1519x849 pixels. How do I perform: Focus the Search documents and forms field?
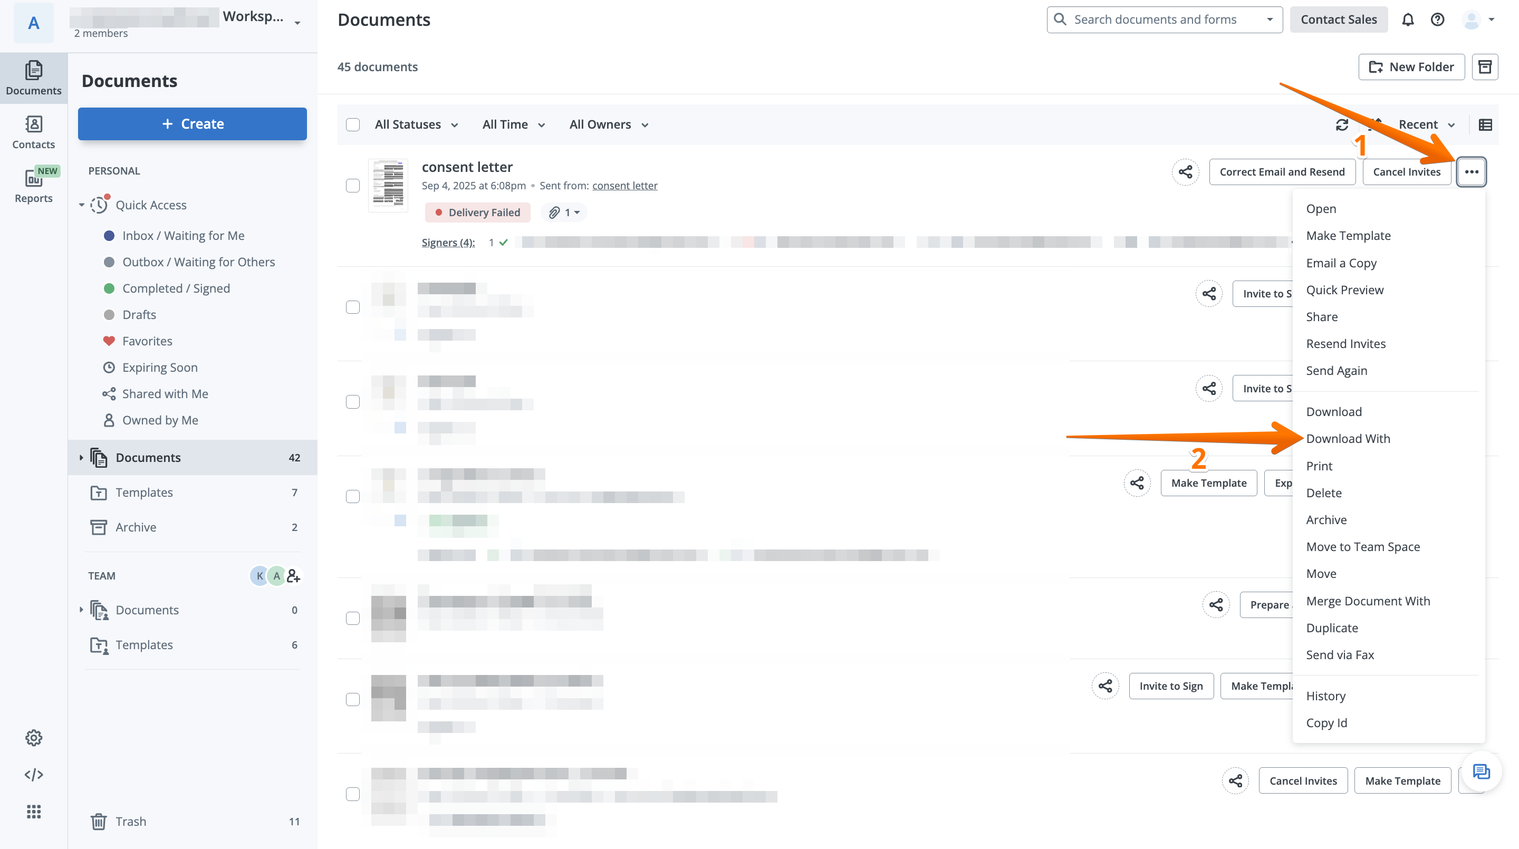click(x=1155, y=20)
